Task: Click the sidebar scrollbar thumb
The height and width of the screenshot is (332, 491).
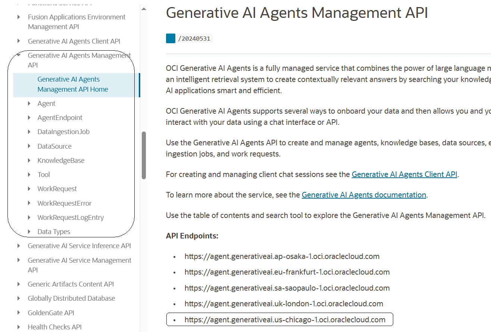Action: (144, 155)
